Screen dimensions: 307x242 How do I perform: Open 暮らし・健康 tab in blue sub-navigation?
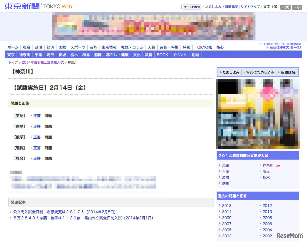(117, 55)
